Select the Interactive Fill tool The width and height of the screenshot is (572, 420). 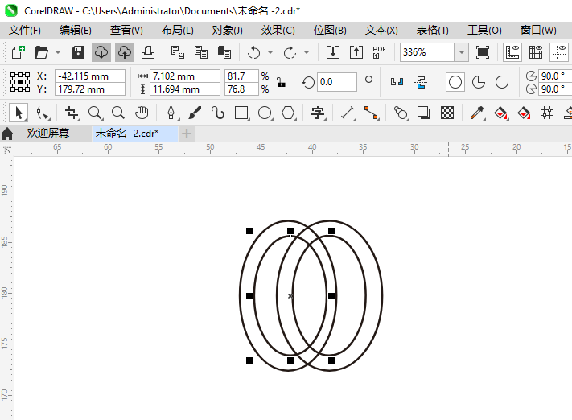500,113
